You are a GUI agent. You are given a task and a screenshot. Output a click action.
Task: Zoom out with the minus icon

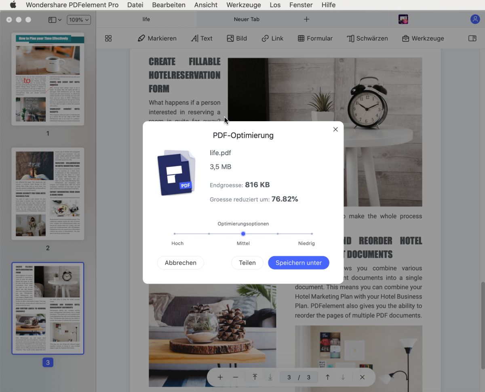(236, 377)
